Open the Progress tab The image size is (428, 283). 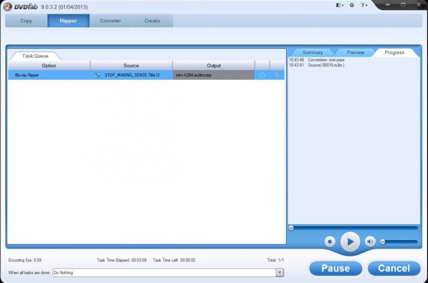coord(394,53)
